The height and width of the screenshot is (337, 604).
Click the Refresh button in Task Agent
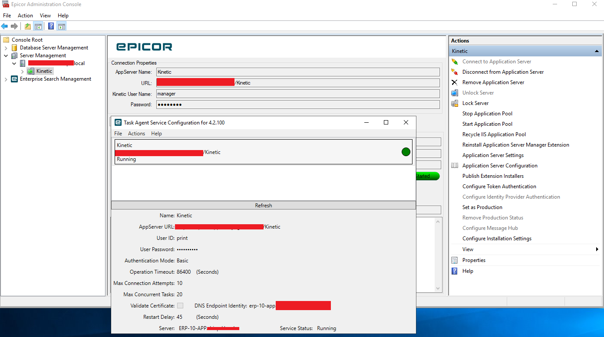264,206
